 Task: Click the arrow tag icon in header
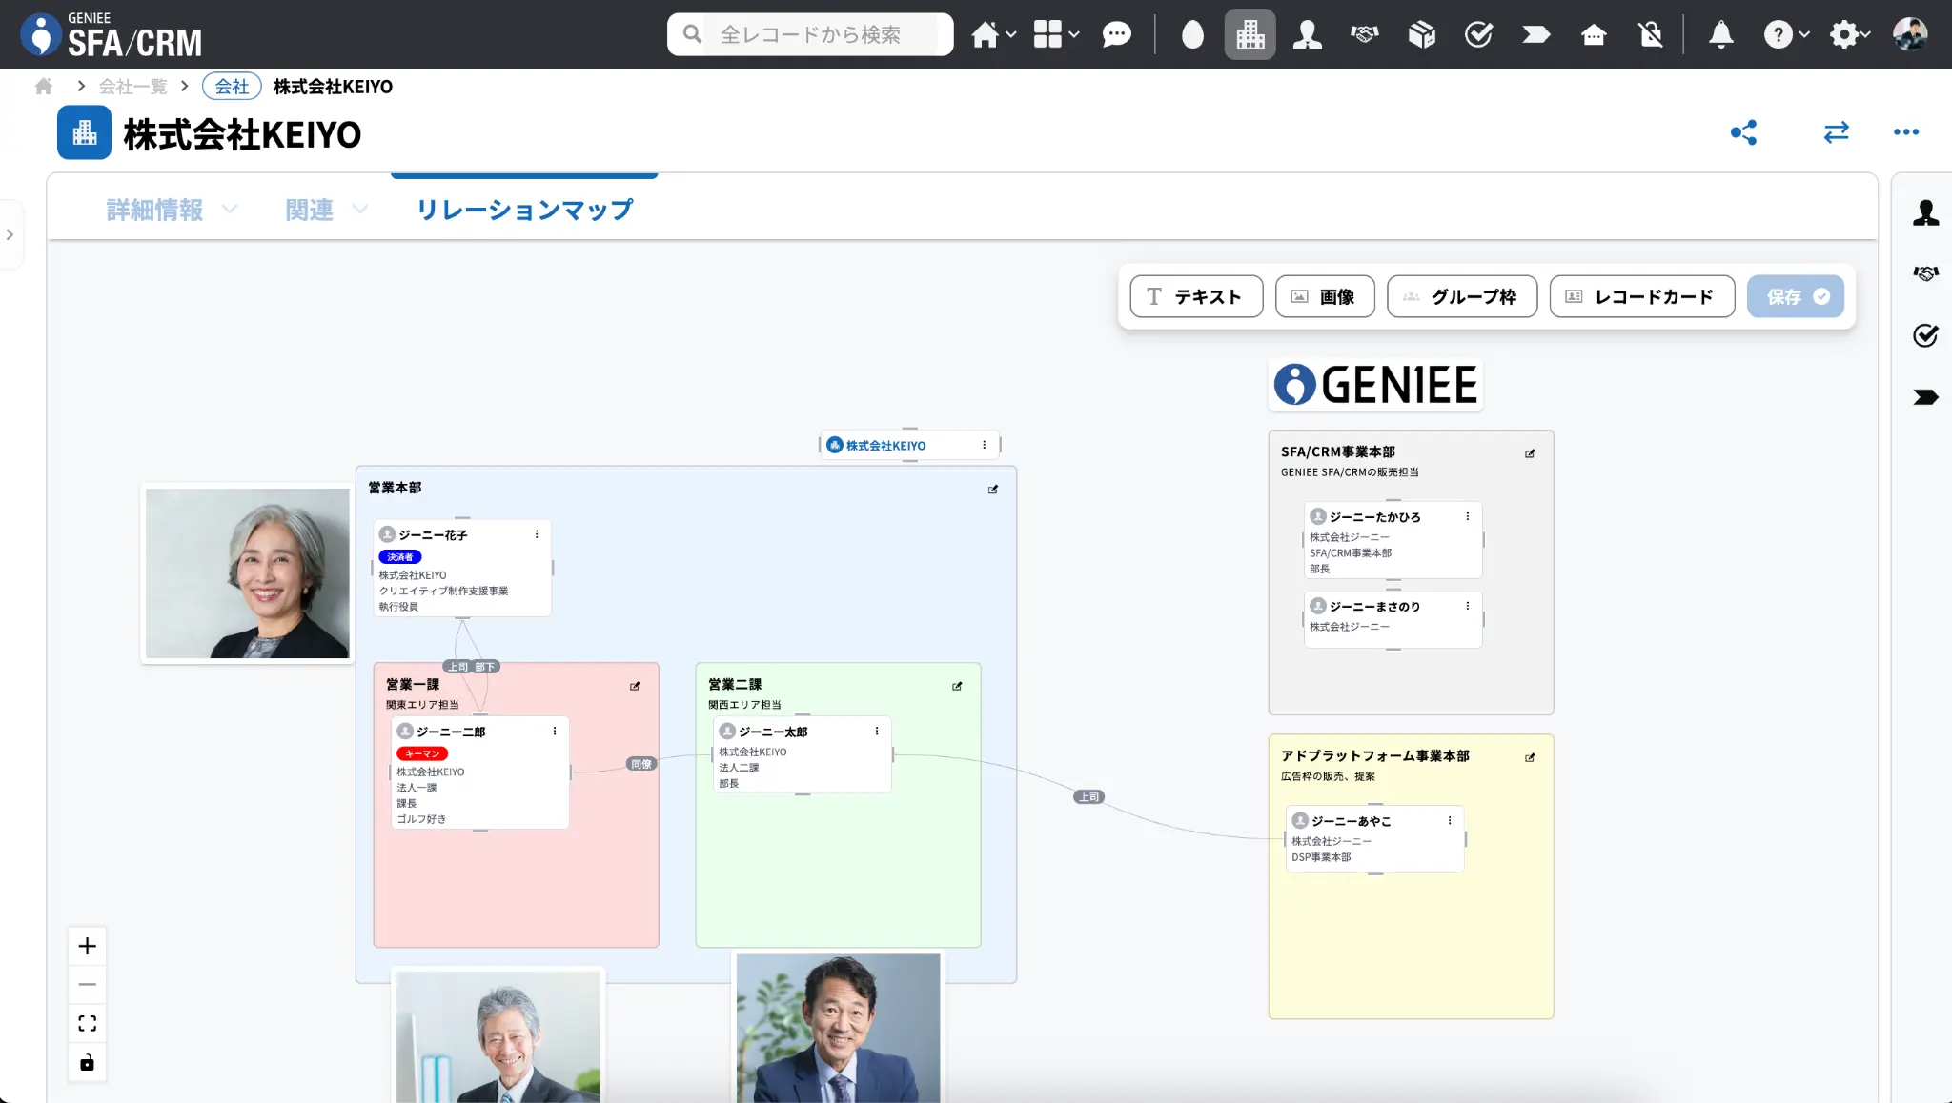pos(1535,35)
